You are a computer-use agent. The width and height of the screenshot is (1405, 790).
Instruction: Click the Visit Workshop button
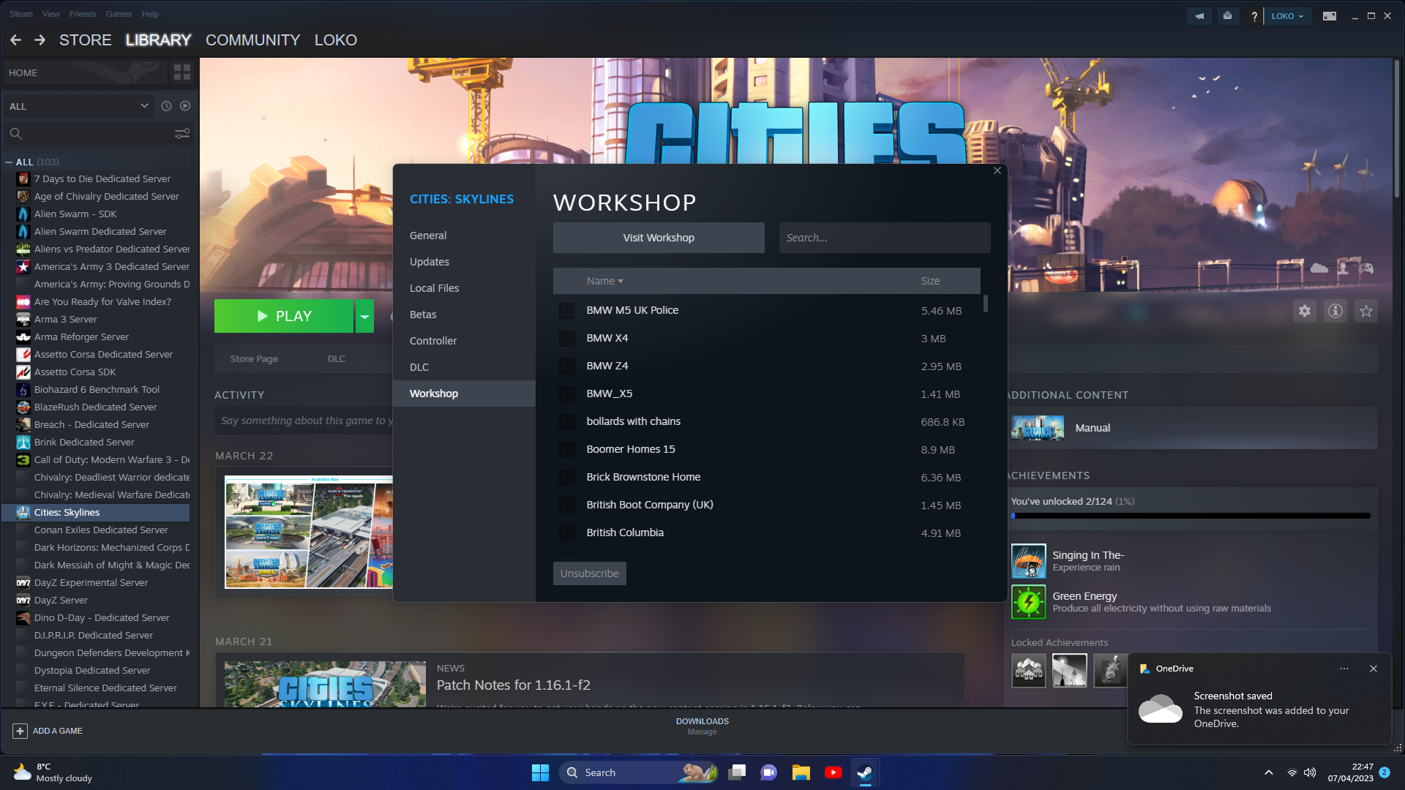[x=659, y=238]
